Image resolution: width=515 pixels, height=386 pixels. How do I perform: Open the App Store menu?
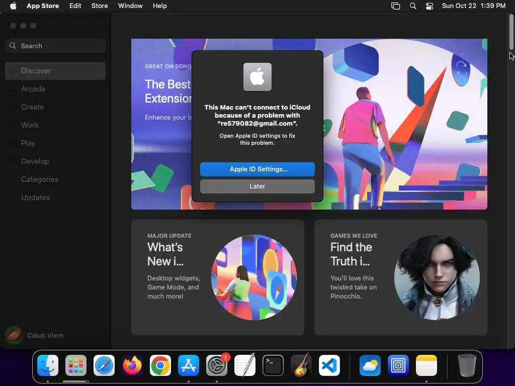pyautogui.click(x=43, y=6)
